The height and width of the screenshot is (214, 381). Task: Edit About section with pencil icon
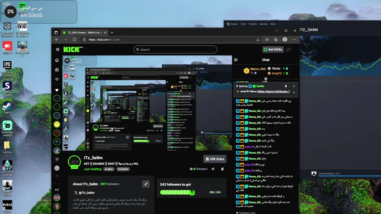point(146,184)
